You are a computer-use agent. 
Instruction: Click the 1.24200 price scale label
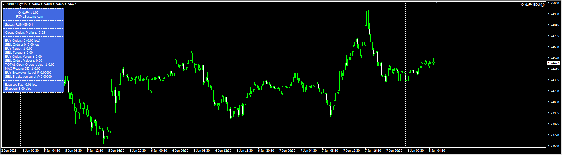(x=554, y=91)
